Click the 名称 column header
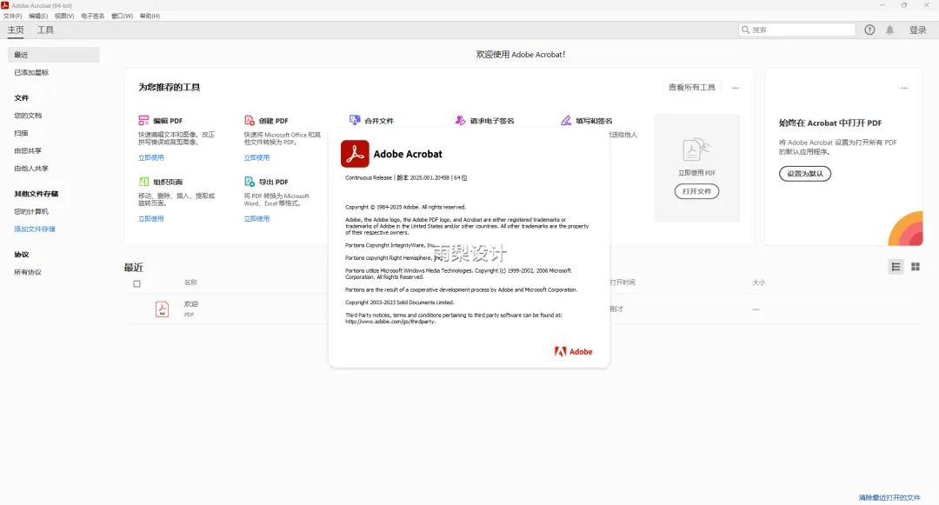Image resolution: width=939 pixels, height=505 pixels. click(x=190, y=282)
